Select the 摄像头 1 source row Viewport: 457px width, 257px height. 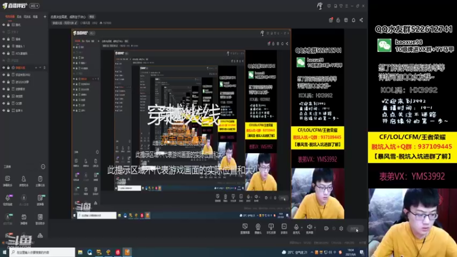pos(24,46)
